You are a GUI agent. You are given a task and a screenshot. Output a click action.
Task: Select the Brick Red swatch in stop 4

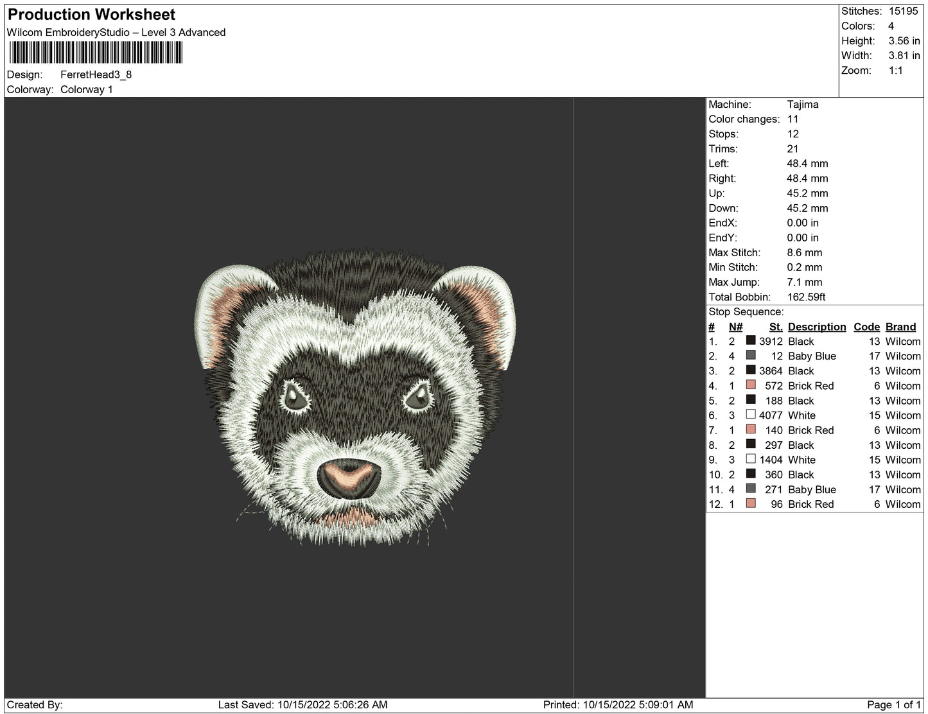(x=750, y=385)
